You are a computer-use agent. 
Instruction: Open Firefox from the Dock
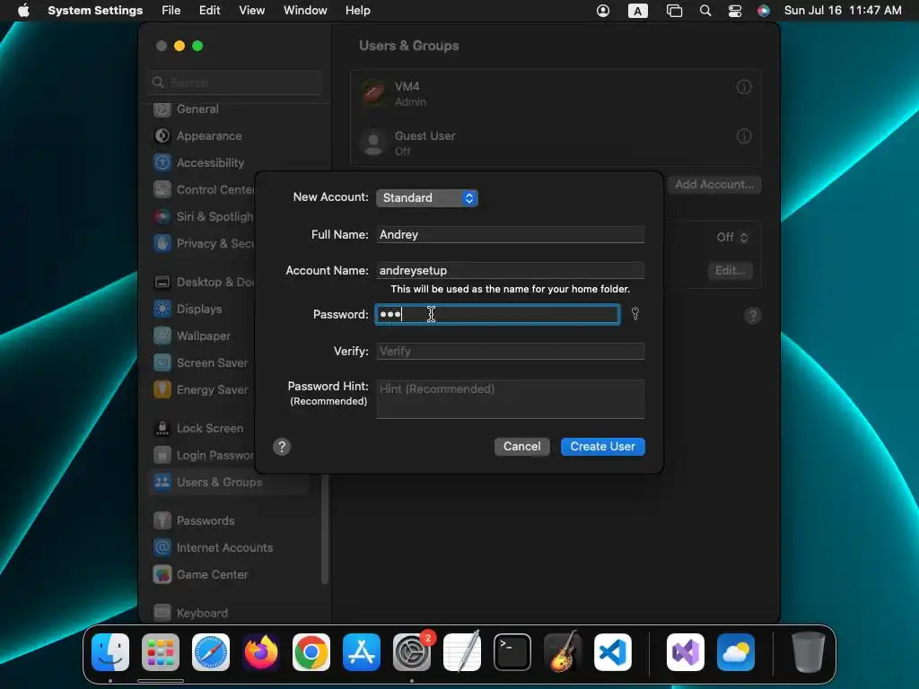(261, 652)
